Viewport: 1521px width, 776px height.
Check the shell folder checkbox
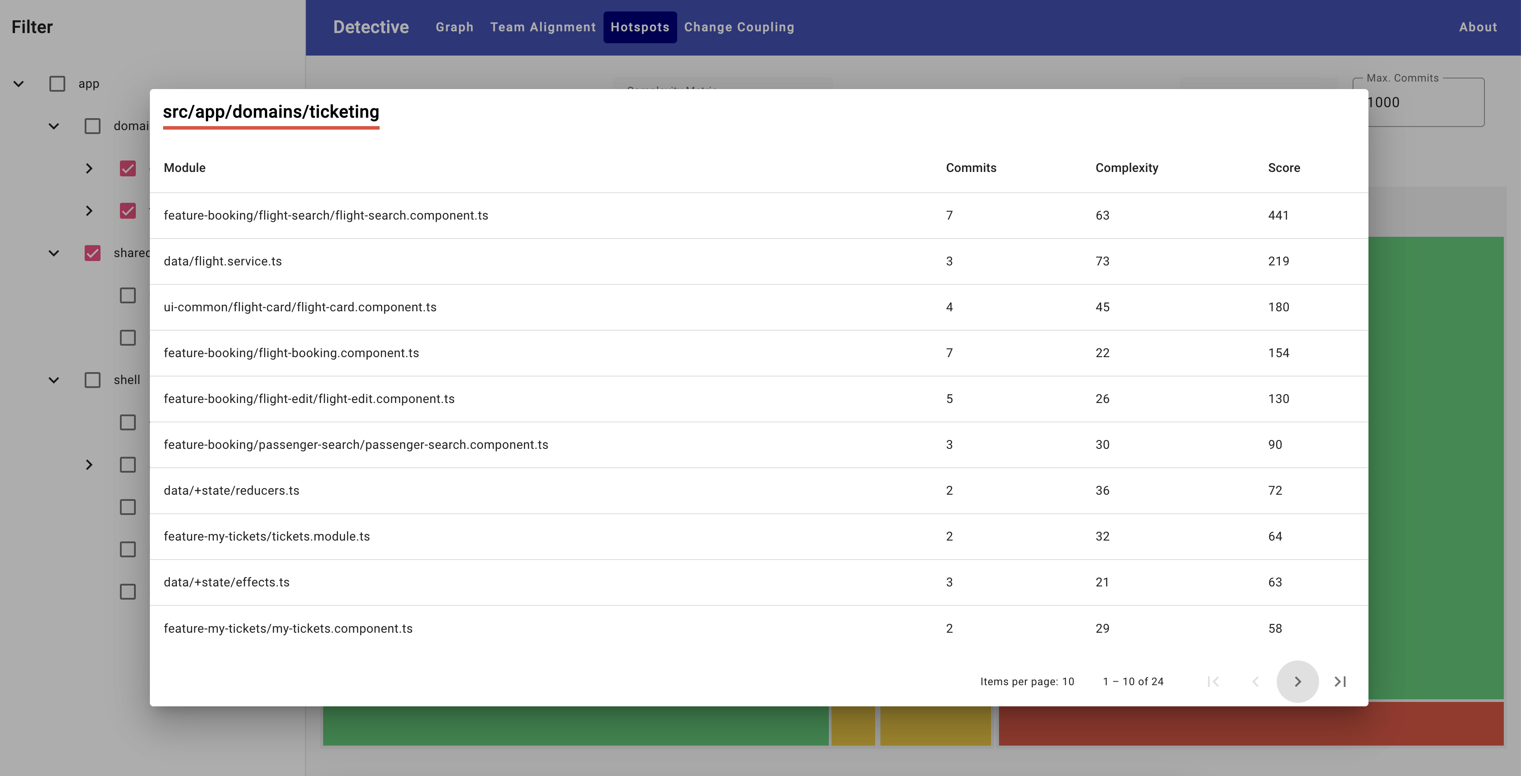tap(93, 381)
